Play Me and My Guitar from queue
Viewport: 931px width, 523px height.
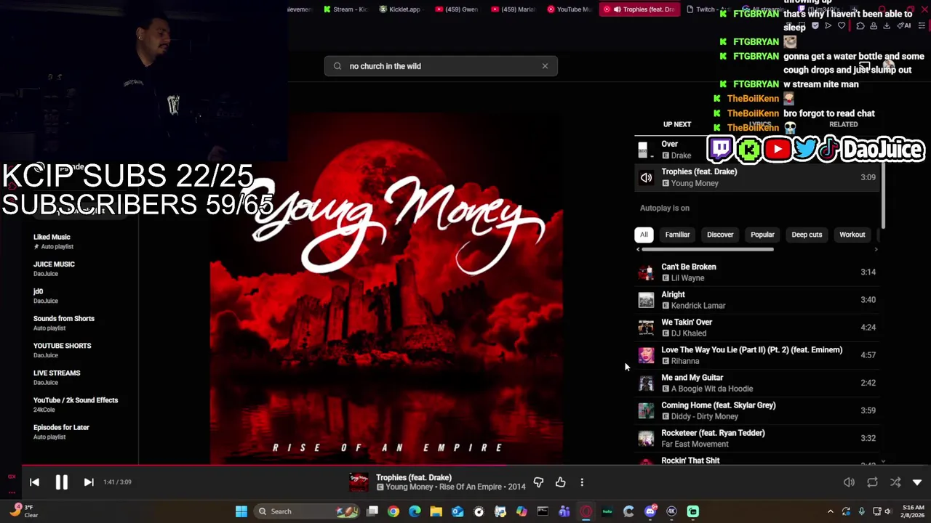point(756,383)
